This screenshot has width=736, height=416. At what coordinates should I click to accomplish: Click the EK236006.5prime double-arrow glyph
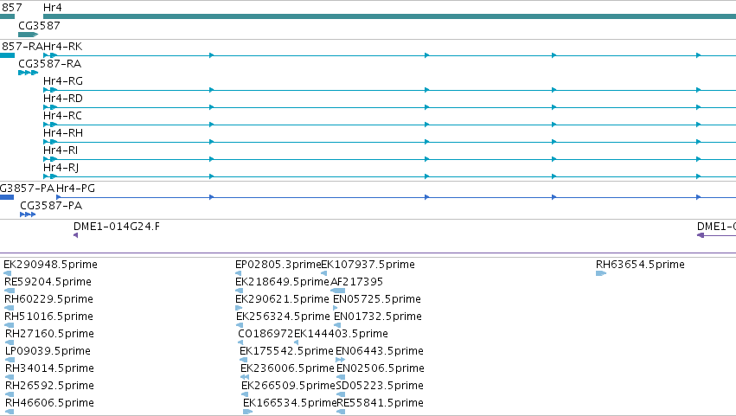click(245, 377)
